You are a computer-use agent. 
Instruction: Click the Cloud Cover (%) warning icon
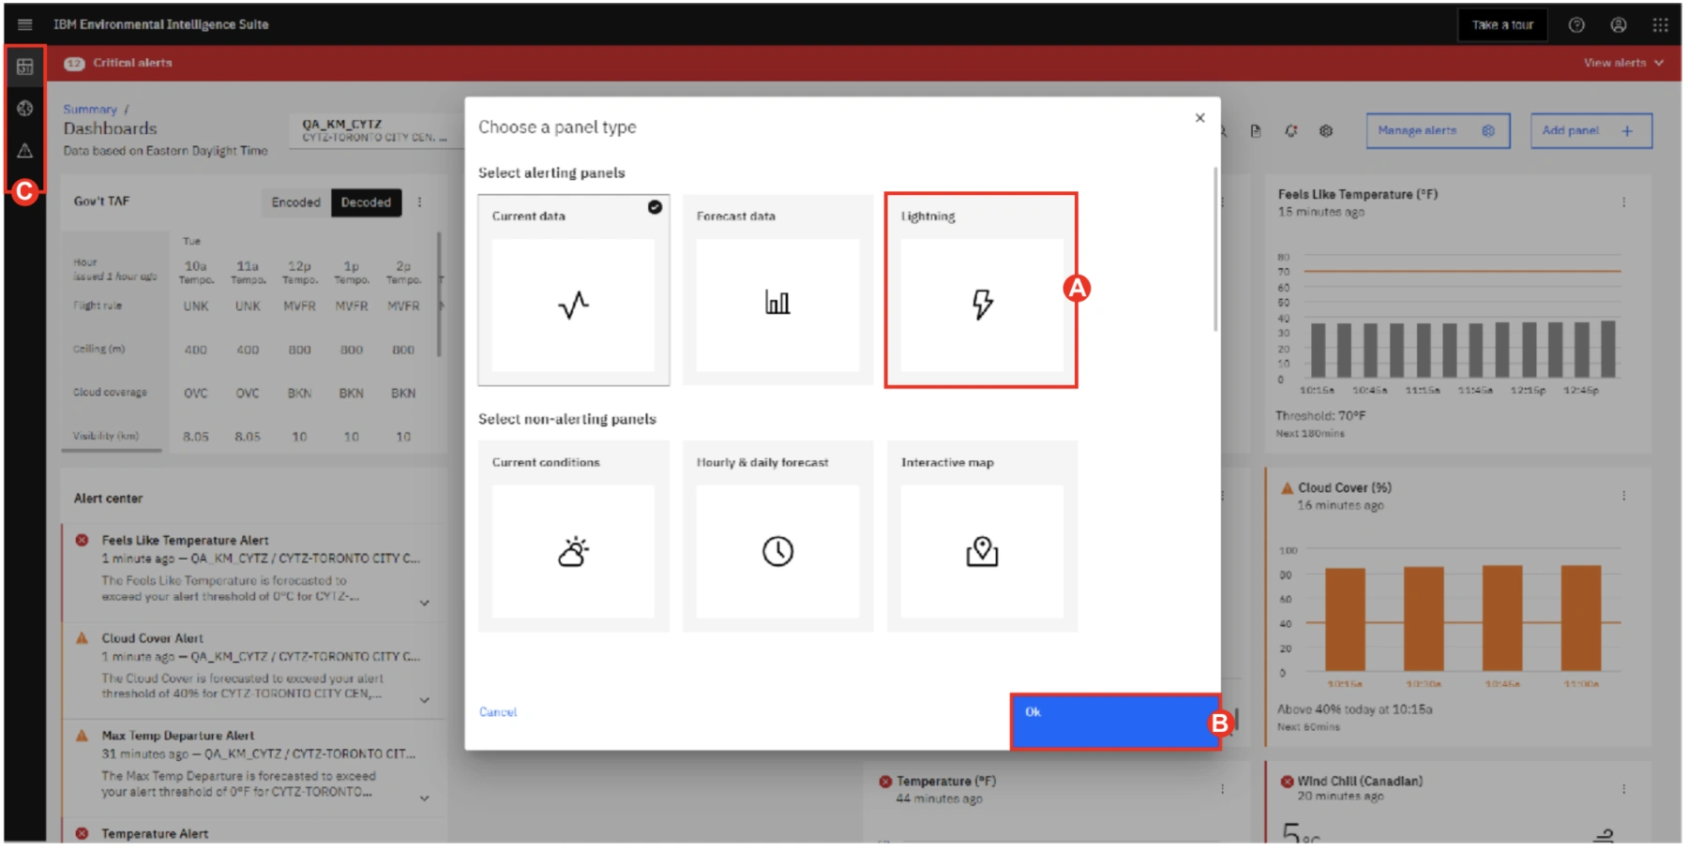coord(1287,488)
